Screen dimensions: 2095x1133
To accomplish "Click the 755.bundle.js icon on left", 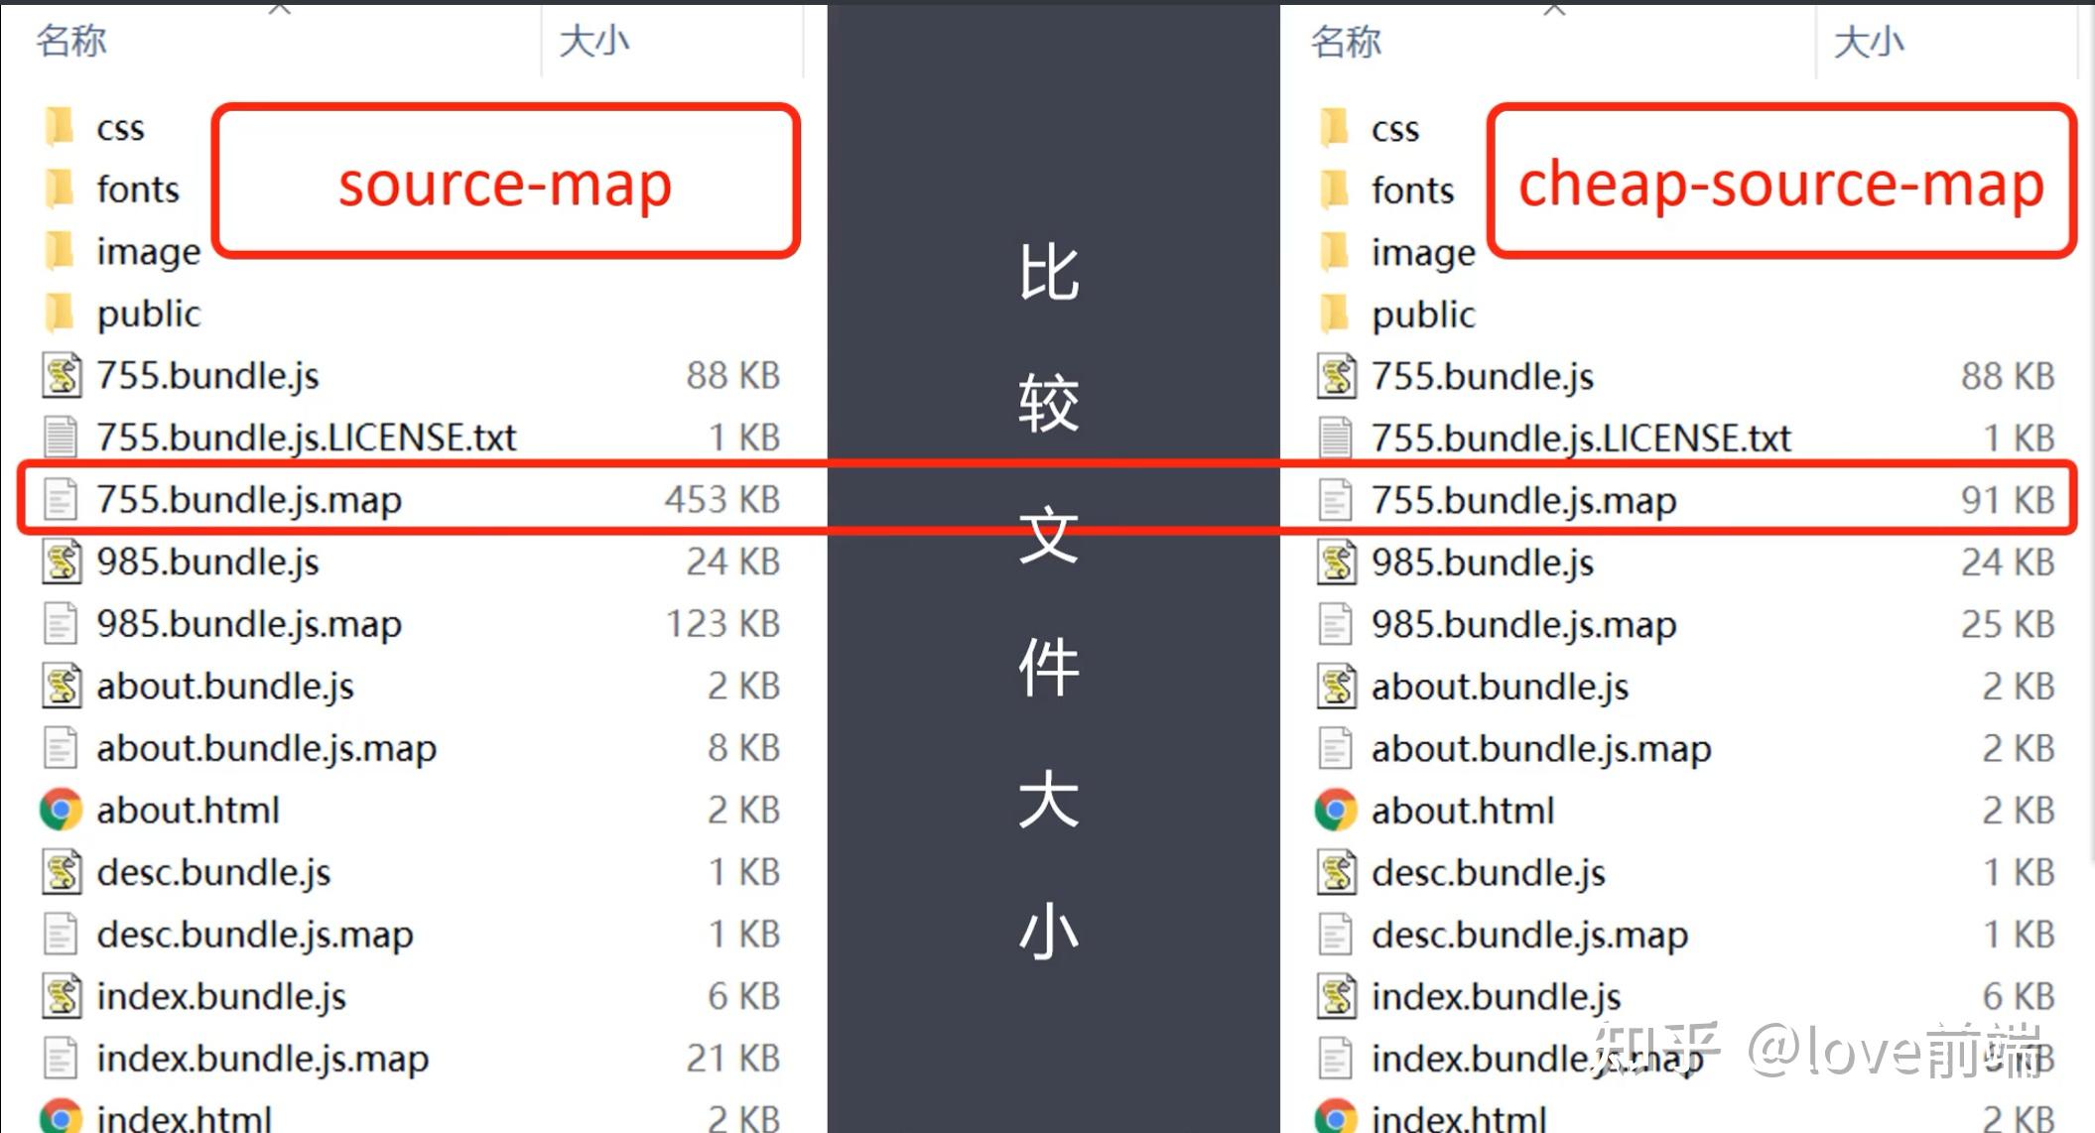I will click(62, 373).
